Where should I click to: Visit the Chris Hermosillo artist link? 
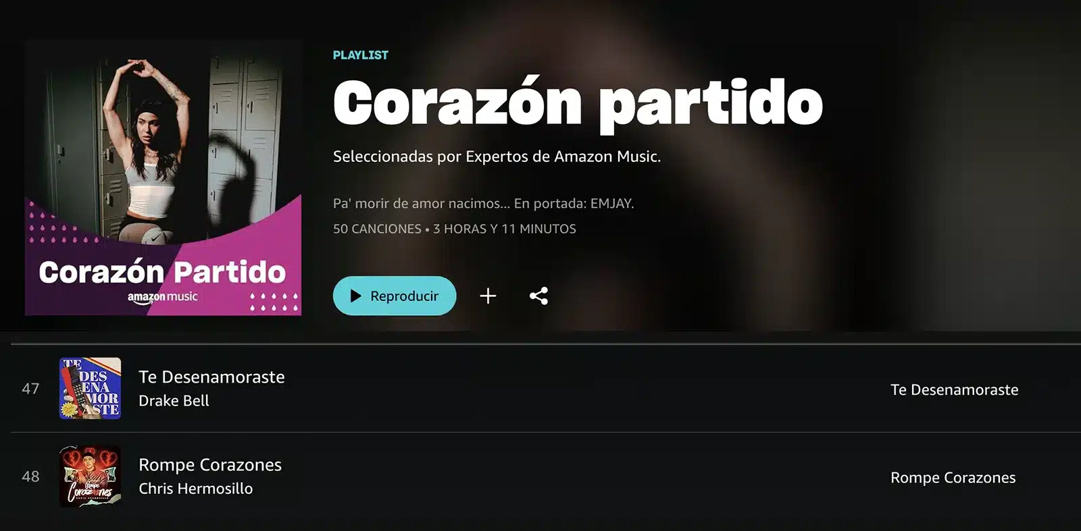tap(196, 488)
